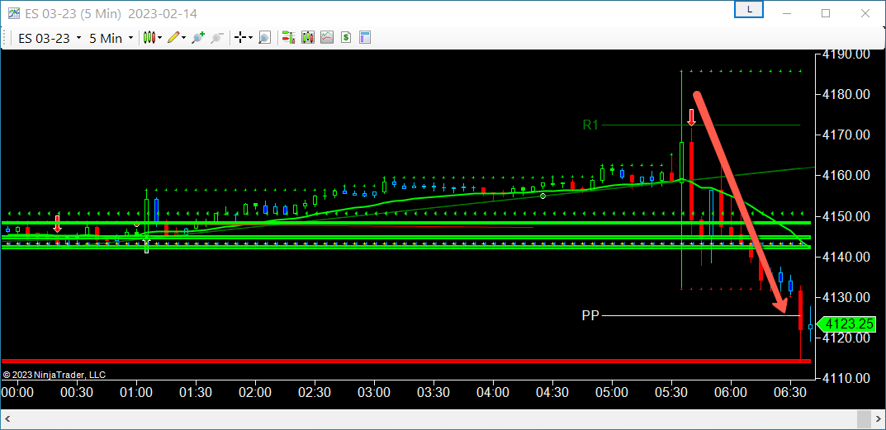The image size is (886, 430).
Task: Click the white PP pivot line
Action: click(x=701, y=315)
